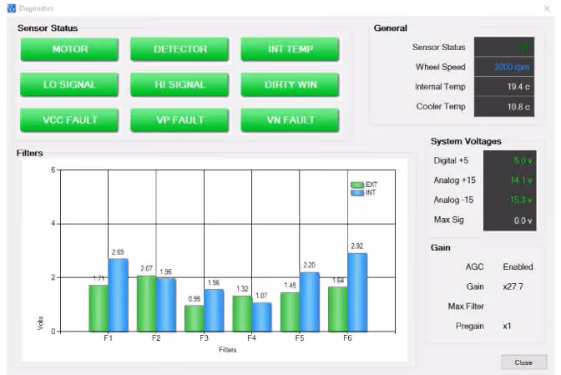
Task: Click the Diagnostics window title text
Action: coord(36,8)
